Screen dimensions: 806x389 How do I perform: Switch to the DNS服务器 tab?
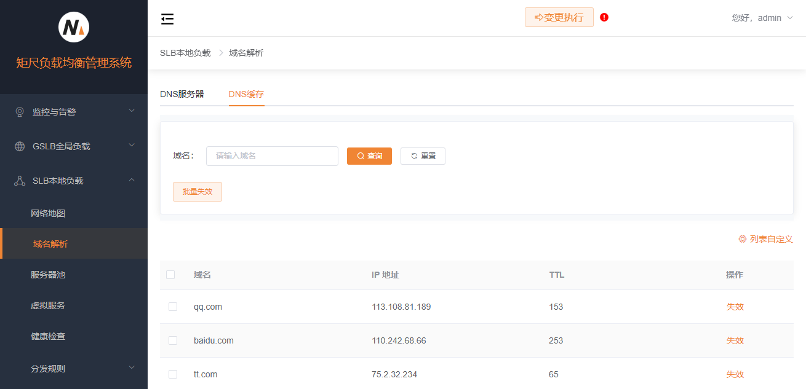(x=182, y=94)
